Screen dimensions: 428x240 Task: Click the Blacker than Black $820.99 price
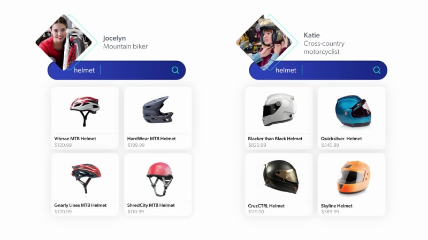[x=257, y=145]
